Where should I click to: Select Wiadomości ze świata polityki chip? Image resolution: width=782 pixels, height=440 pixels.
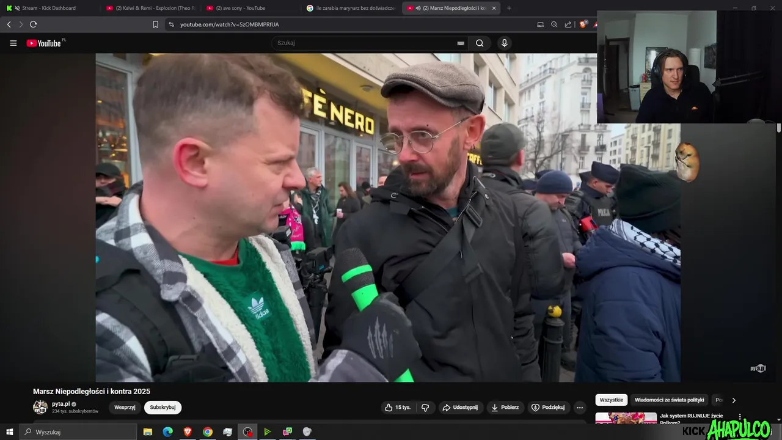point(670,400)
